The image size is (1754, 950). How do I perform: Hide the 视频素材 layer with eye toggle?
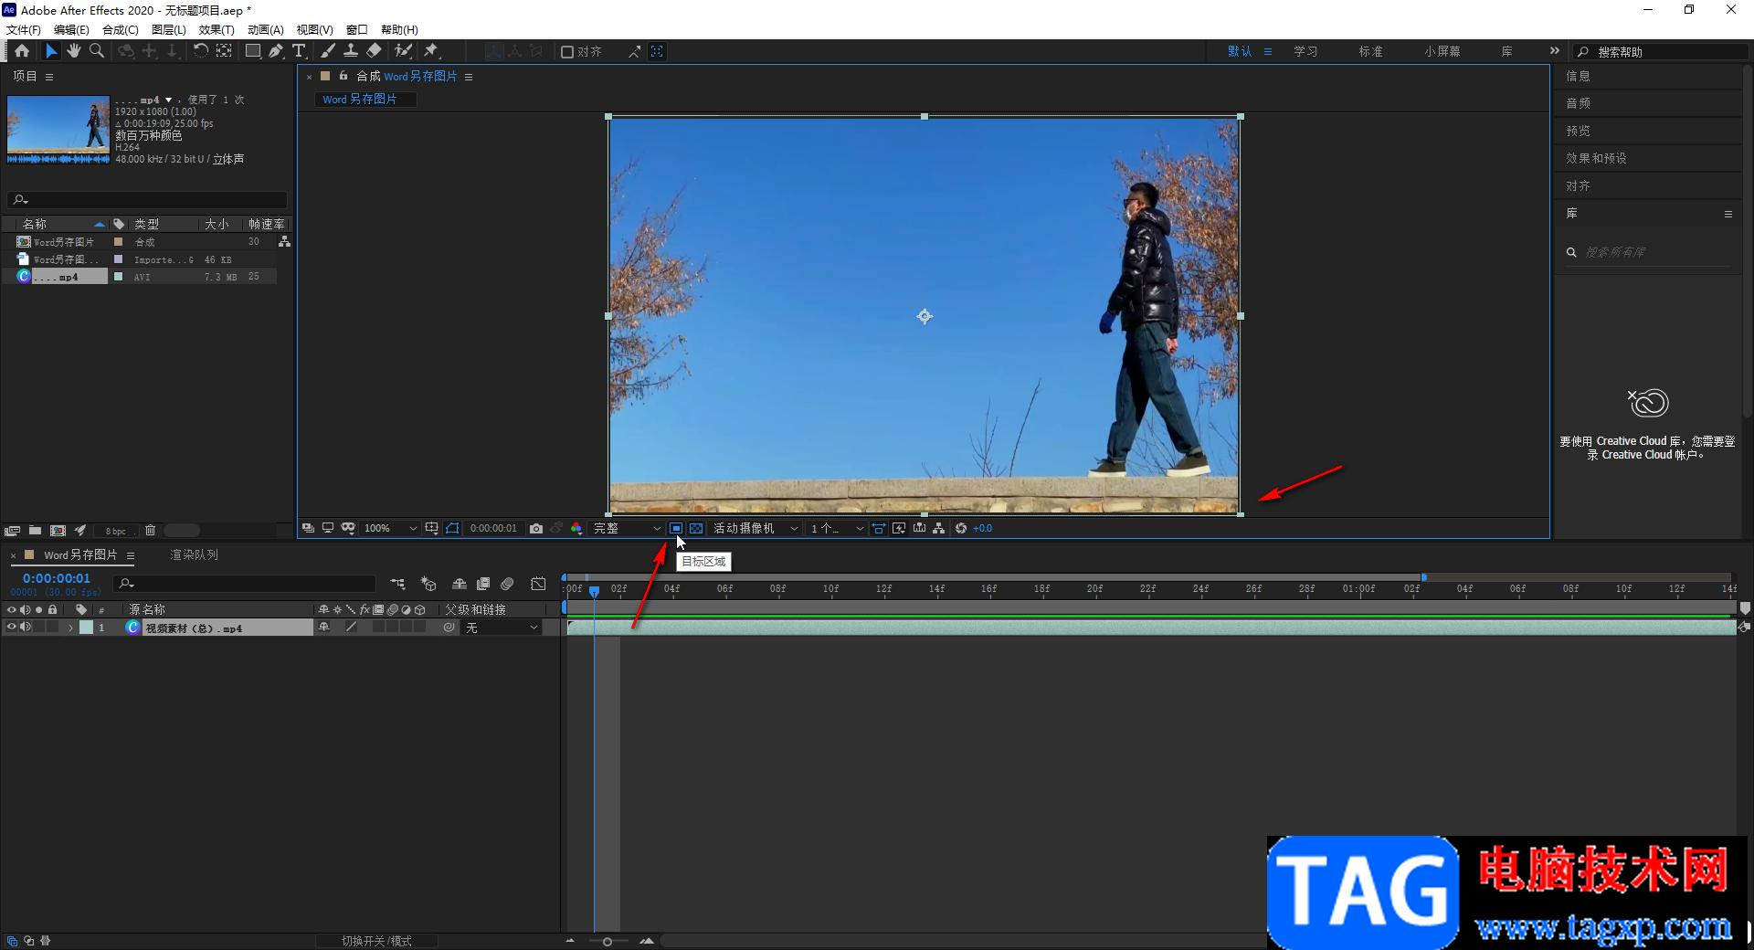pyautogui.click(x=11, y=628)
